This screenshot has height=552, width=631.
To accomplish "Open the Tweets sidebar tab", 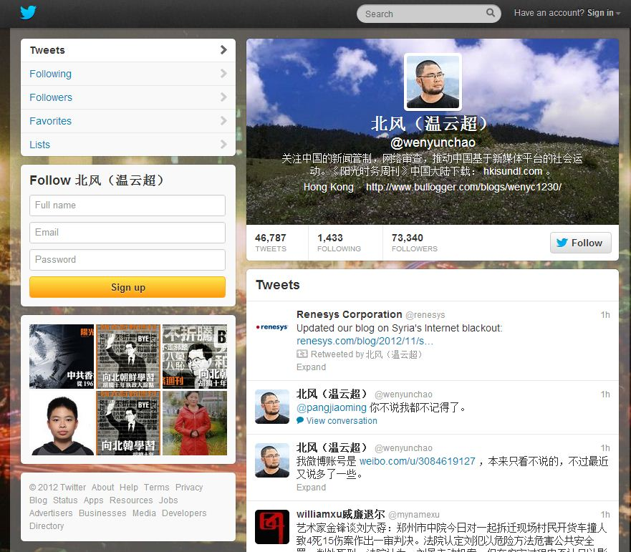I will tap(128, 50).
